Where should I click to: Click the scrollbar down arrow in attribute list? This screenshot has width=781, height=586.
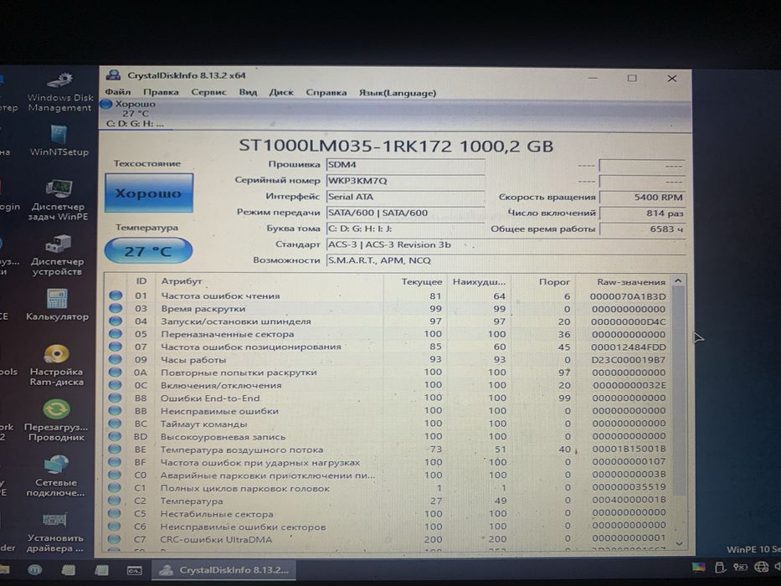[x=678, y=542]
